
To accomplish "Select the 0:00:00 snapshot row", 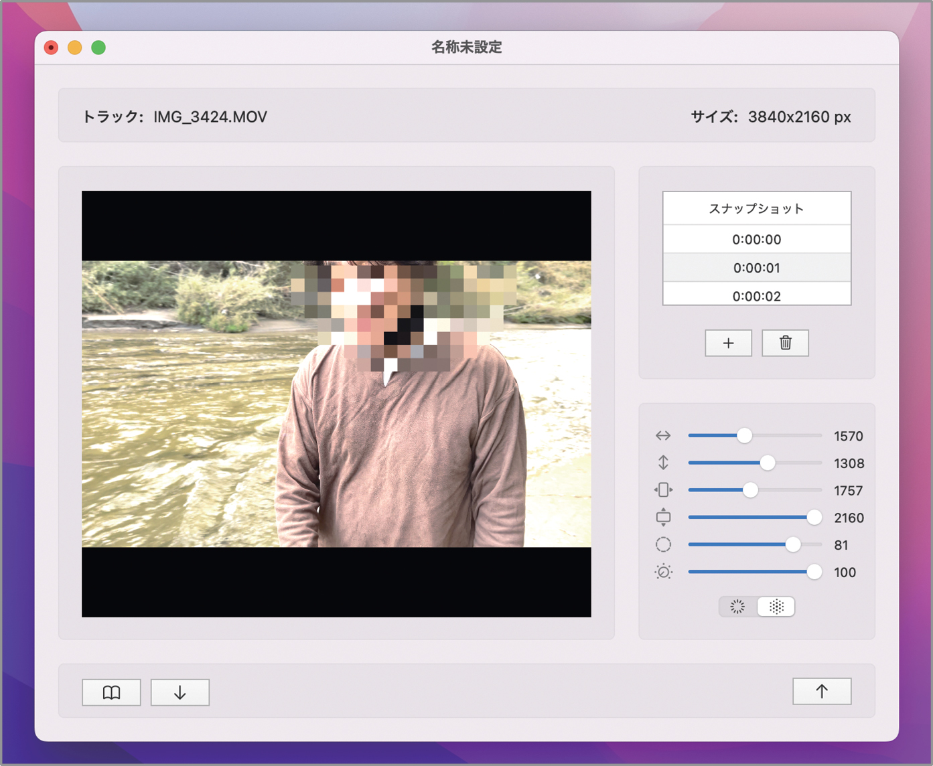I will click(x=756, y=239).
